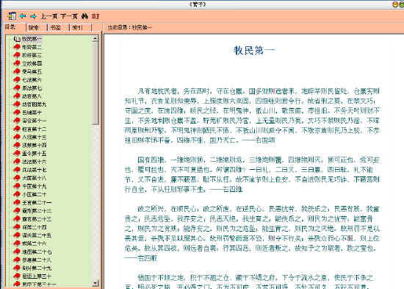This screenshot has height=289, width=404.
Task: Click the open-book icon beside 牧民第一
Action: coord(17,39)
